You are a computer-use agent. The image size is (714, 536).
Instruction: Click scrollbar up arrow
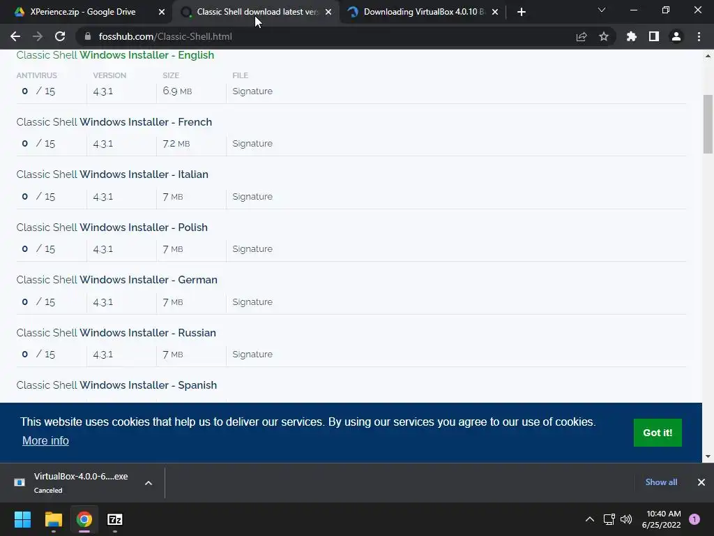708,56
